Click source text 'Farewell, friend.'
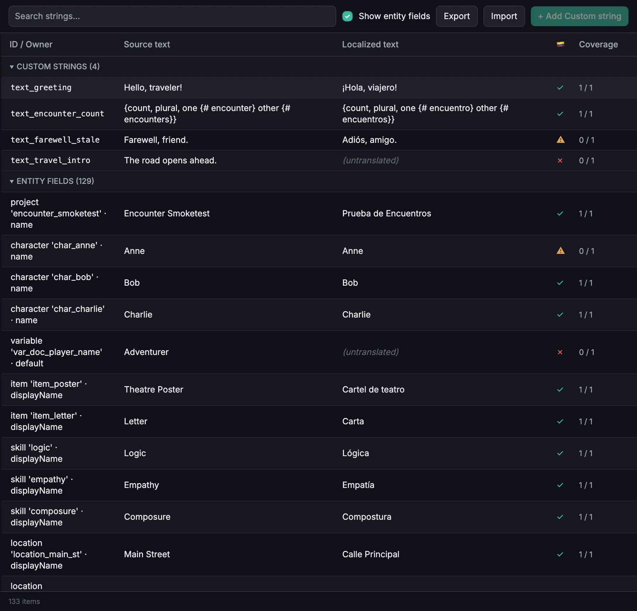 click(156, 140)
